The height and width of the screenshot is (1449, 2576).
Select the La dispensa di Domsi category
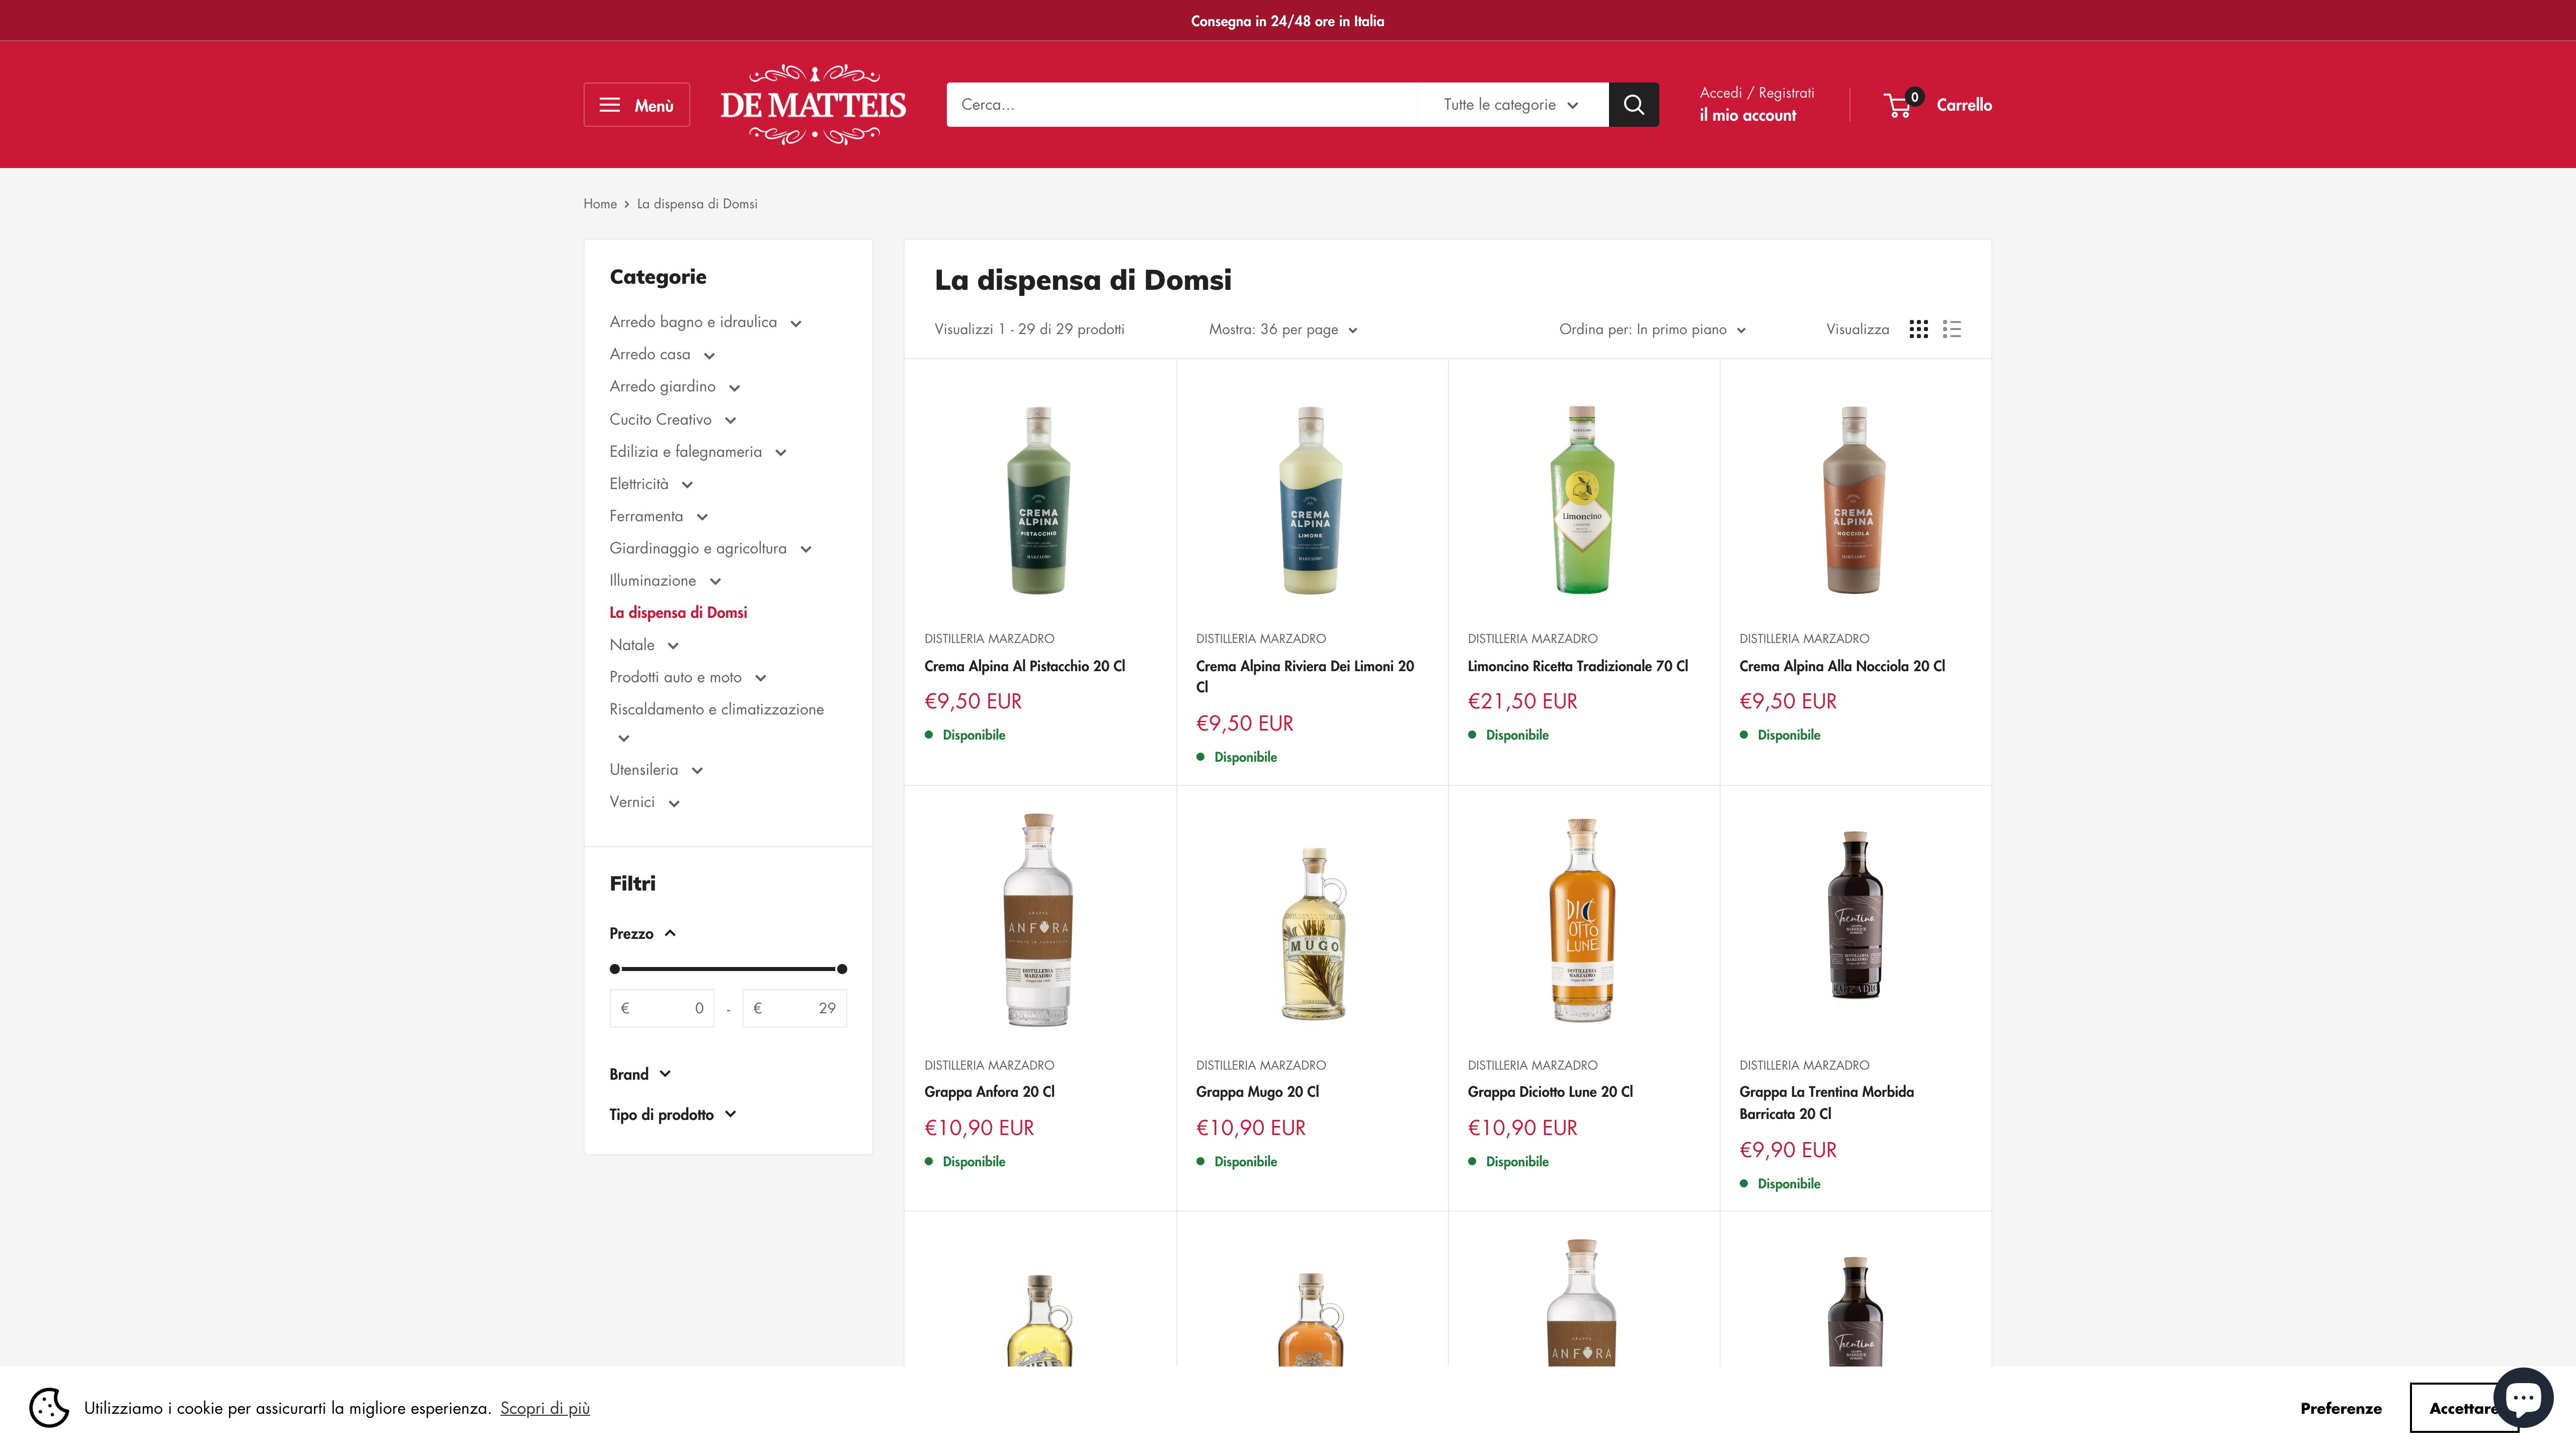[678, 612]
